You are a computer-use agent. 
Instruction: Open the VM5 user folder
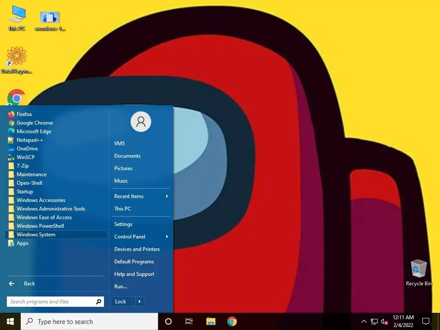[x=141, y=144]
